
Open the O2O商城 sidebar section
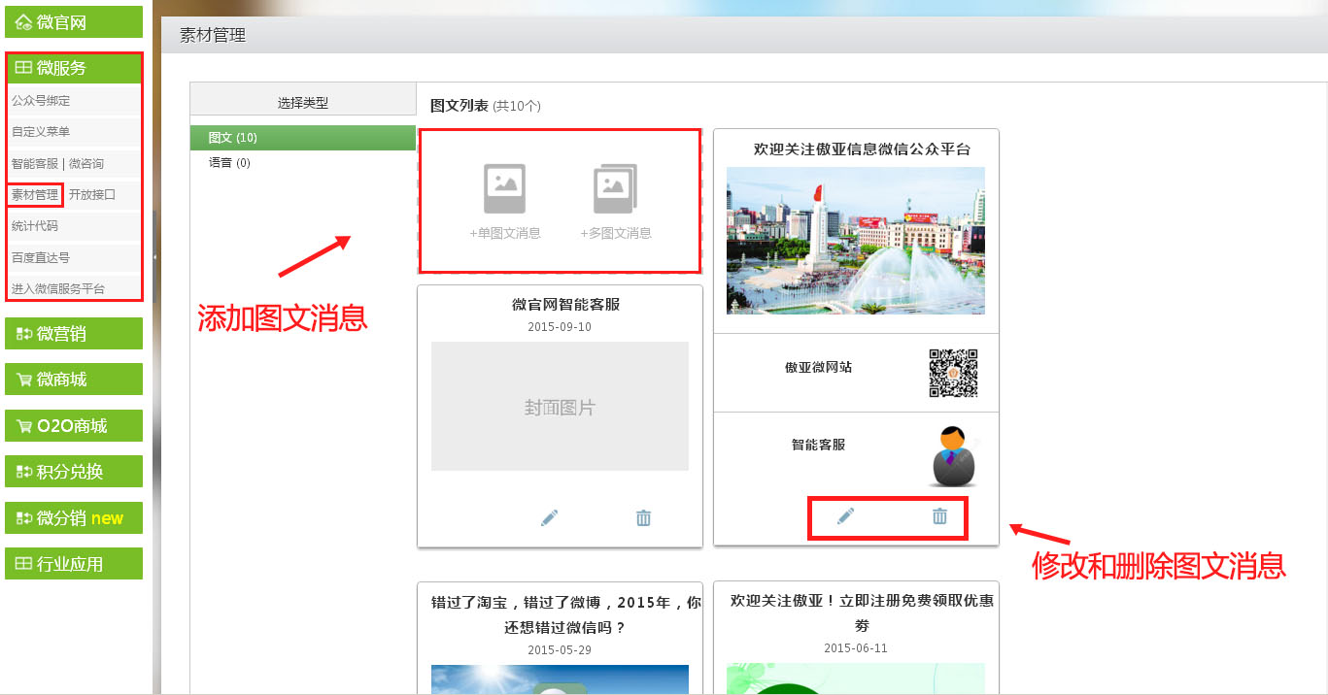click(74, 426)
